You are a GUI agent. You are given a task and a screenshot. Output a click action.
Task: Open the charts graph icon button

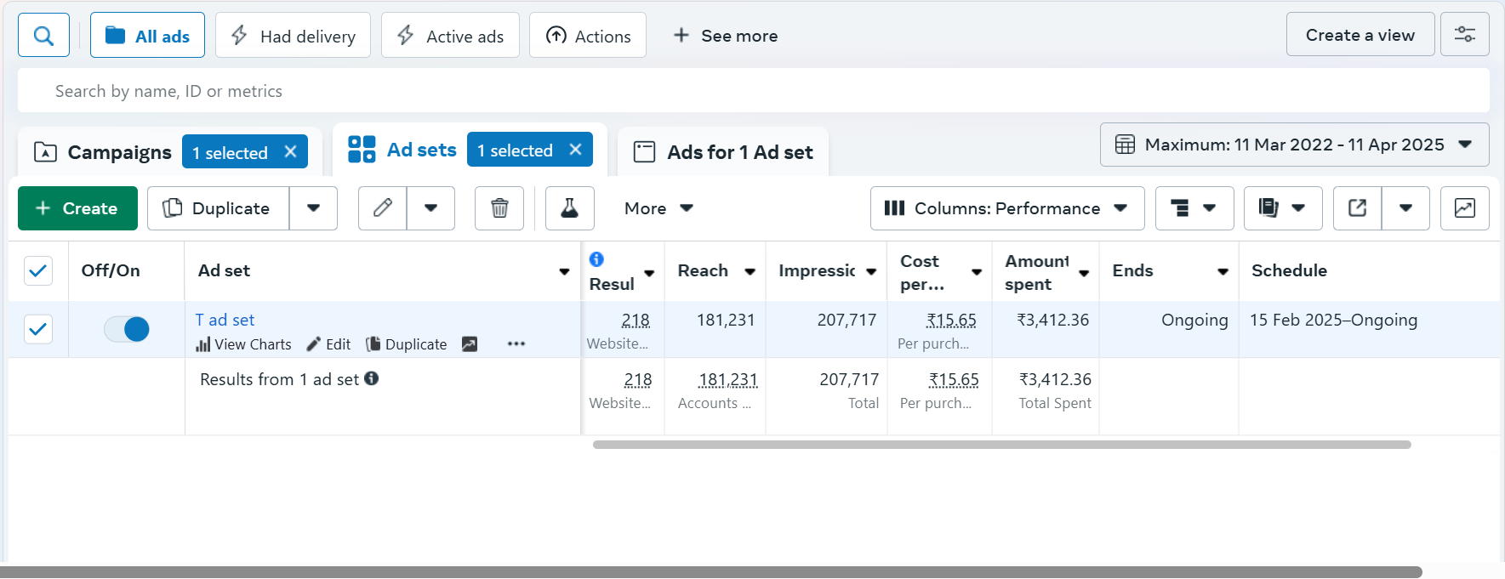click(1464, 208)
